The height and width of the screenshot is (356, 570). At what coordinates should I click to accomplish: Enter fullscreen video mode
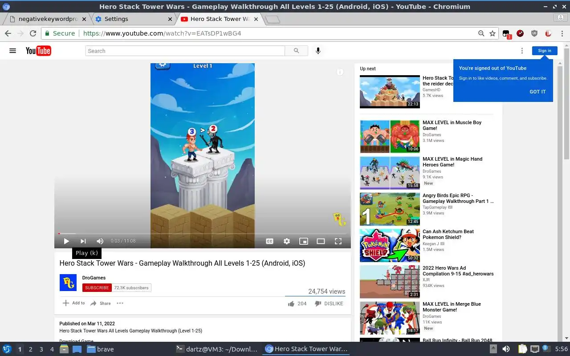click(x=338, y=241)
